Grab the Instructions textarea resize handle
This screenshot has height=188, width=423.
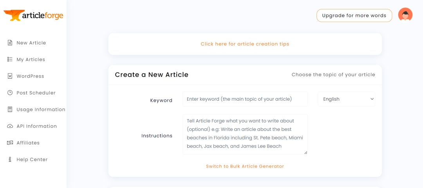[x=305, y=152]
